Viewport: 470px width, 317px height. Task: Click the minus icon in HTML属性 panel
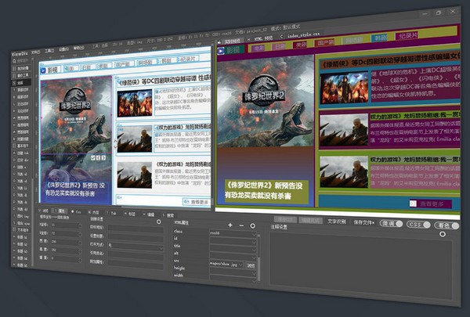(241, 225)
